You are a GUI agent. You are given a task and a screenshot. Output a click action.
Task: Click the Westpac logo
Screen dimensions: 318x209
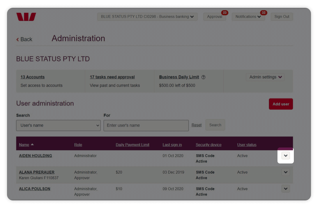click(x=26, y=17)
